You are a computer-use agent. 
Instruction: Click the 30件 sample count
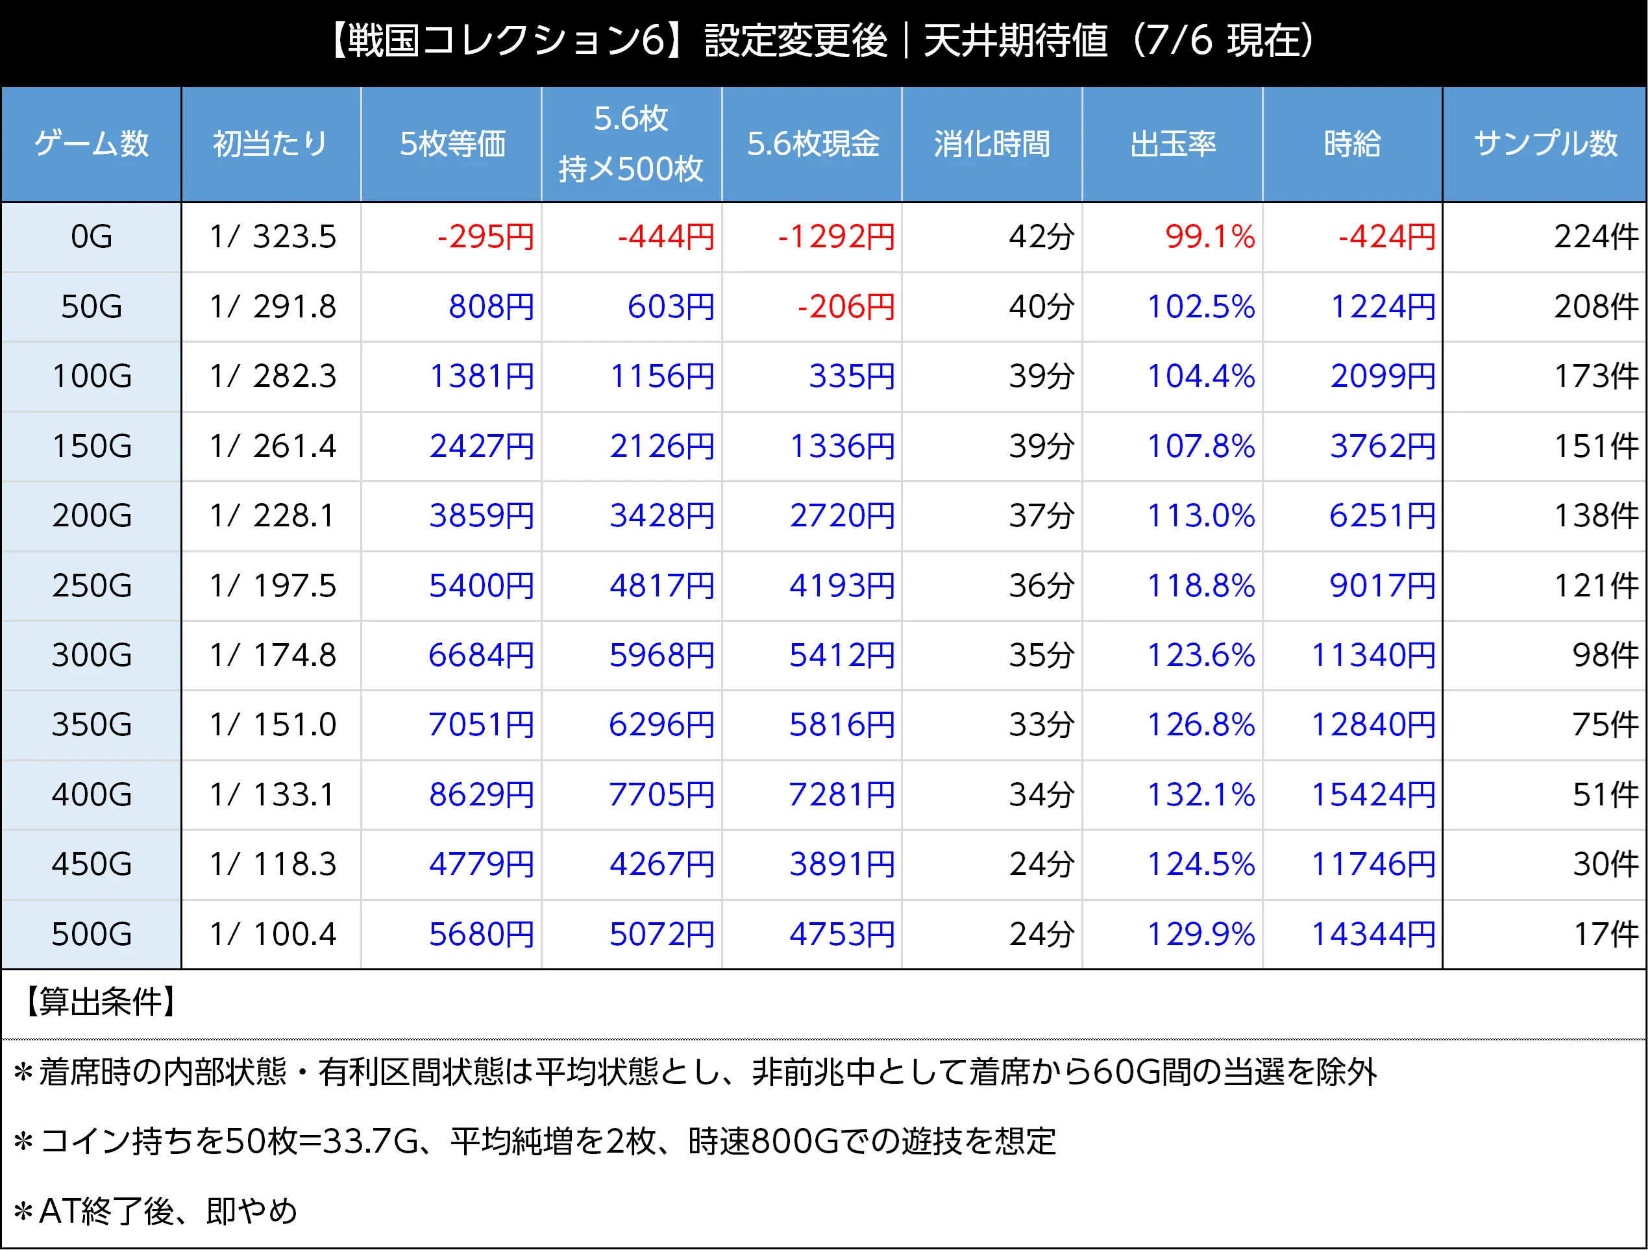(1606, 864)
